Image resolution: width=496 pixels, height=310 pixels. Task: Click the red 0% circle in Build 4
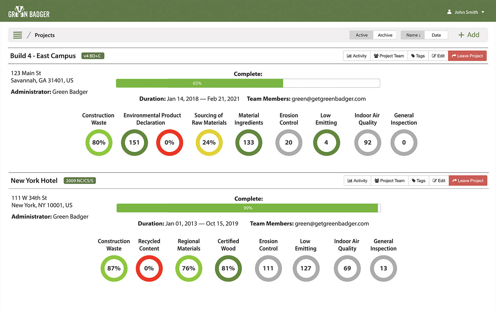coord(169,143)
